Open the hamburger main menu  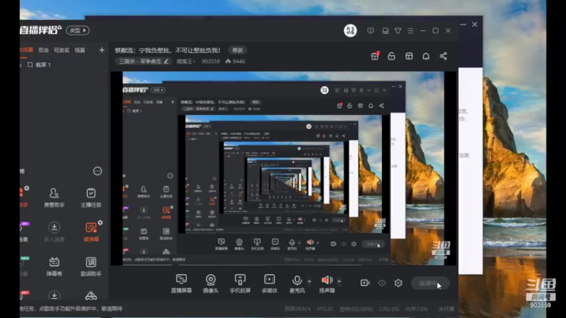(x=410, y=31)
